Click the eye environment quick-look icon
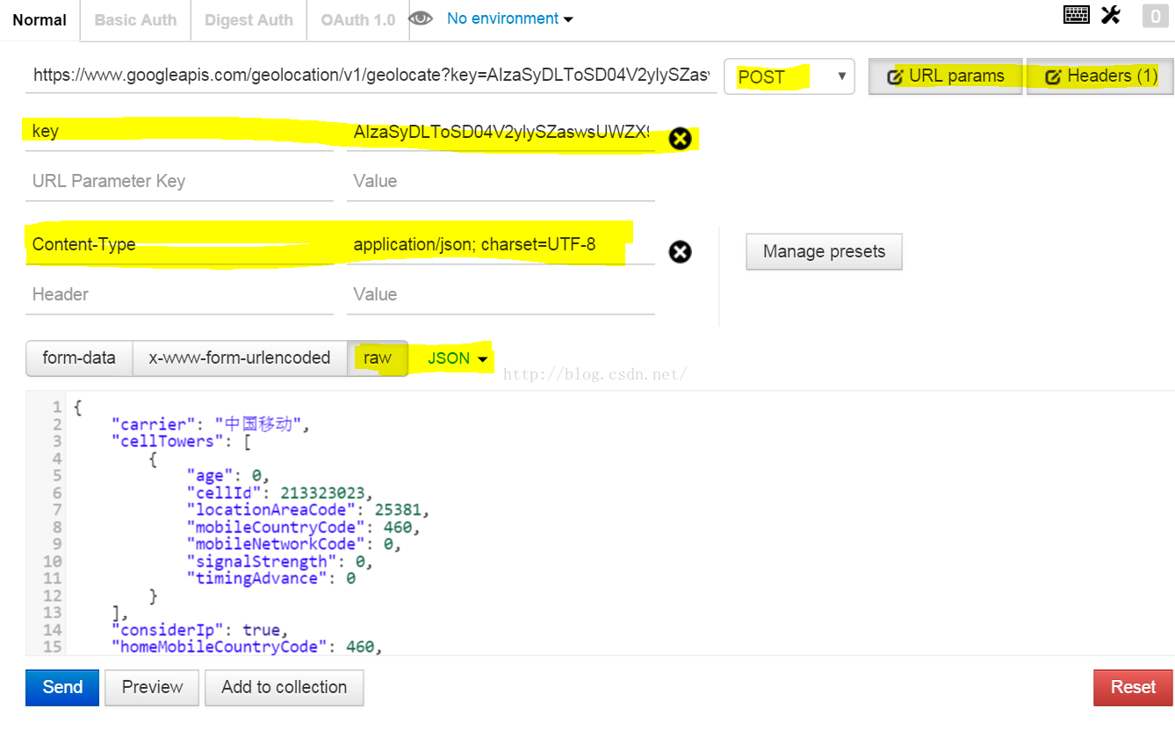This screenshot has height=730, width=1175. click(x=422, y=18)
